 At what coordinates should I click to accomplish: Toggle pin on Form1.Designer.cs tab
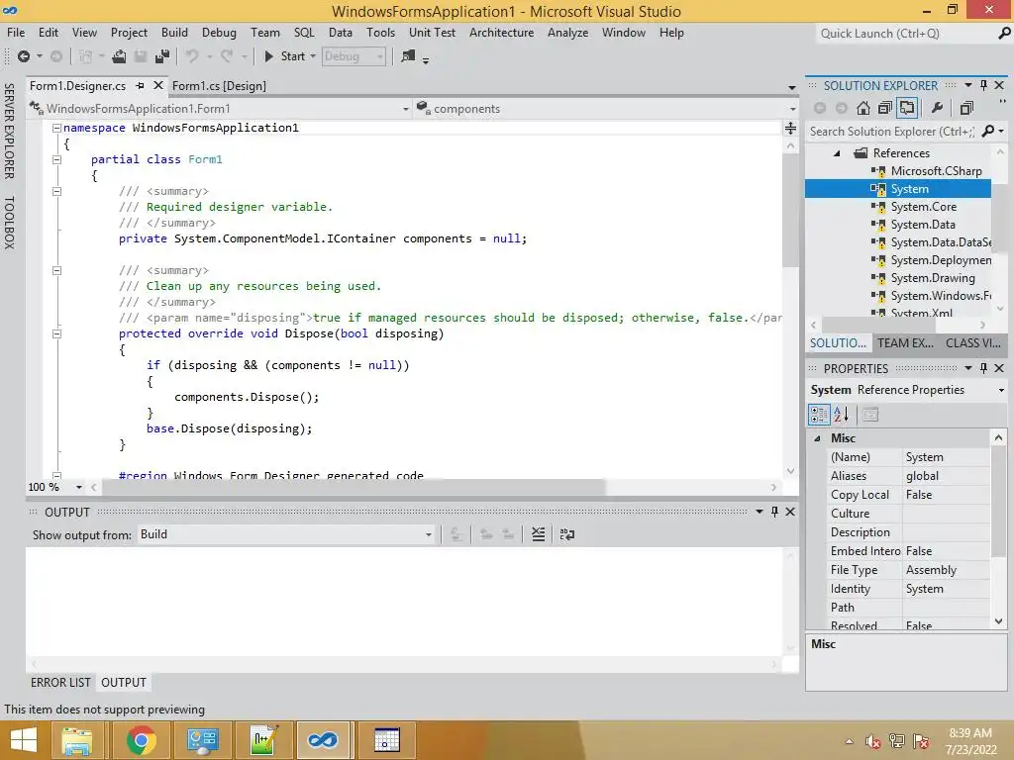pyautogui.click(x=140, y=85)
